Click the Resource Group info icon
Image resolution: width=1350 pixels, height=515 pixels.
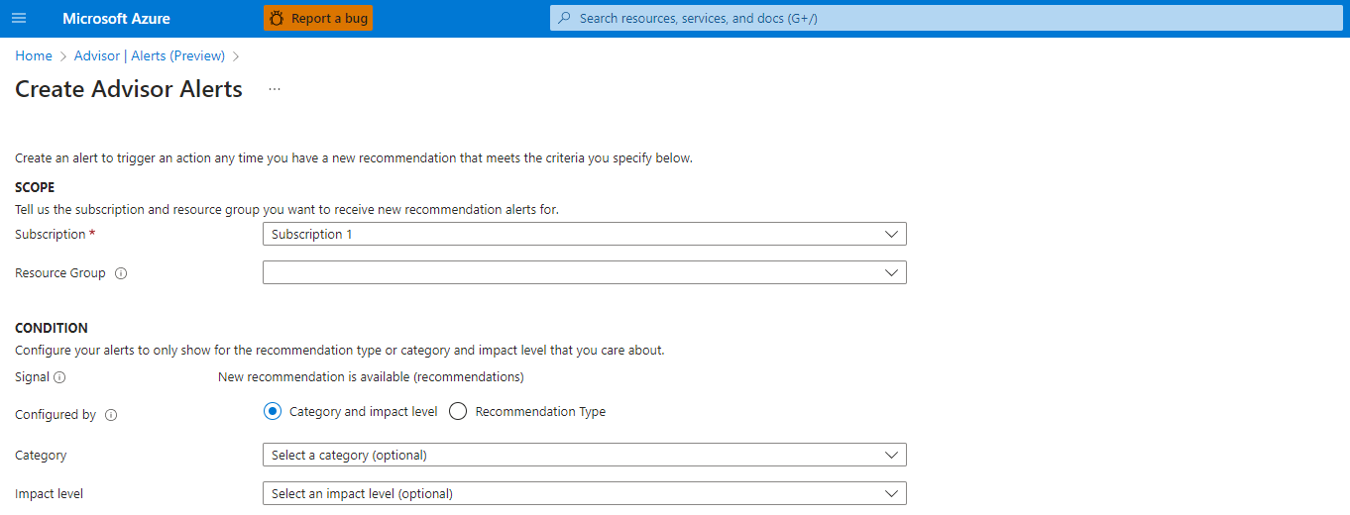tap(121, 273)
